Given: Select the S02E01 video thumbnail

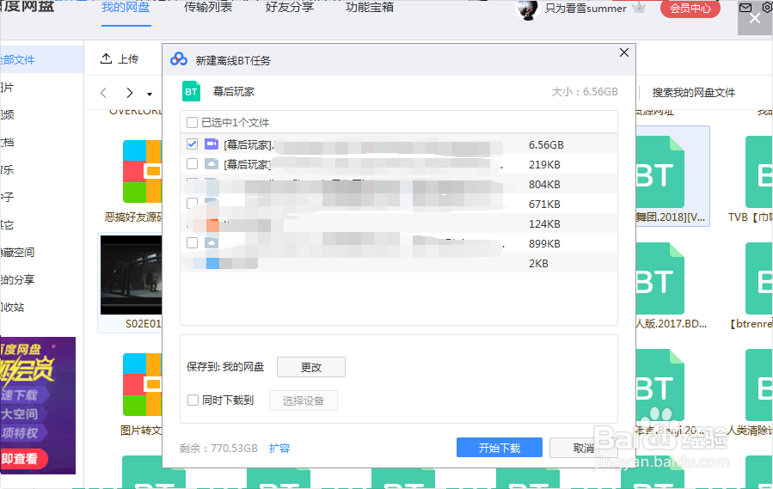Looking at the screenshot, I should point(132,274).
